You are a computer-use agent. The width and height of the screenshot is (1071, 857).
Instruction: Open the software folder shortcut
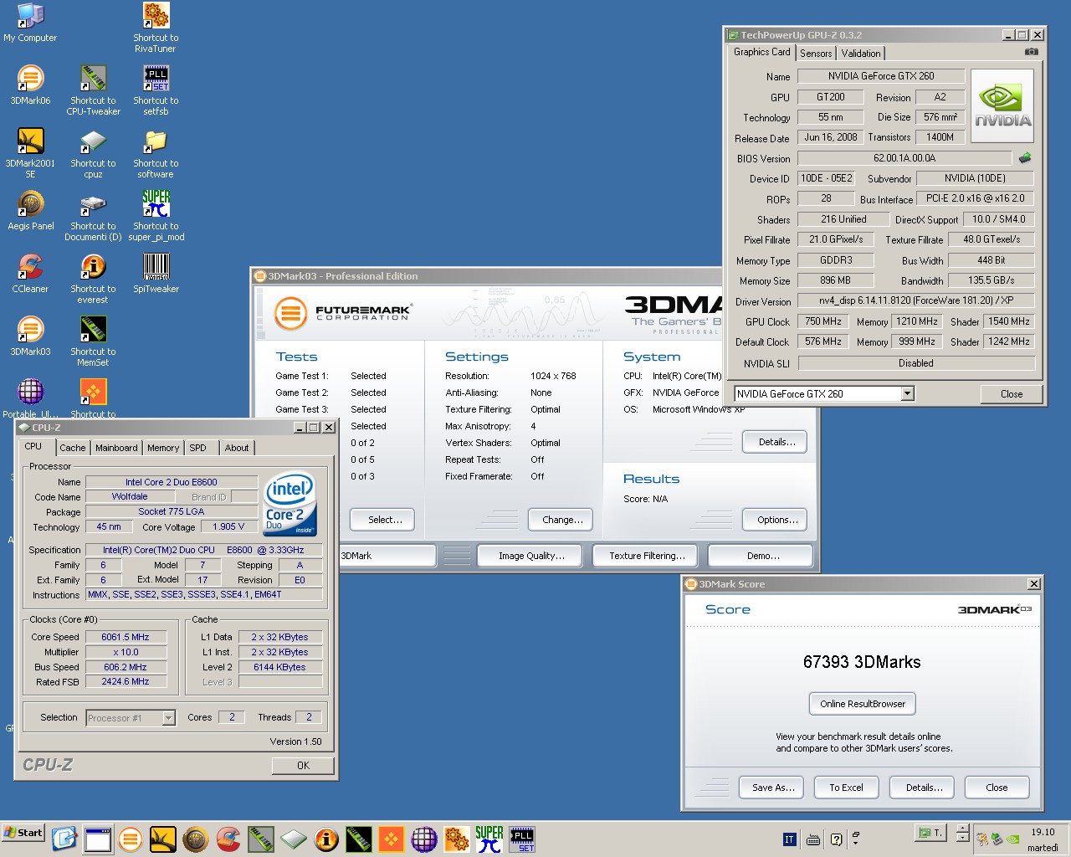(x=156, y=153)
